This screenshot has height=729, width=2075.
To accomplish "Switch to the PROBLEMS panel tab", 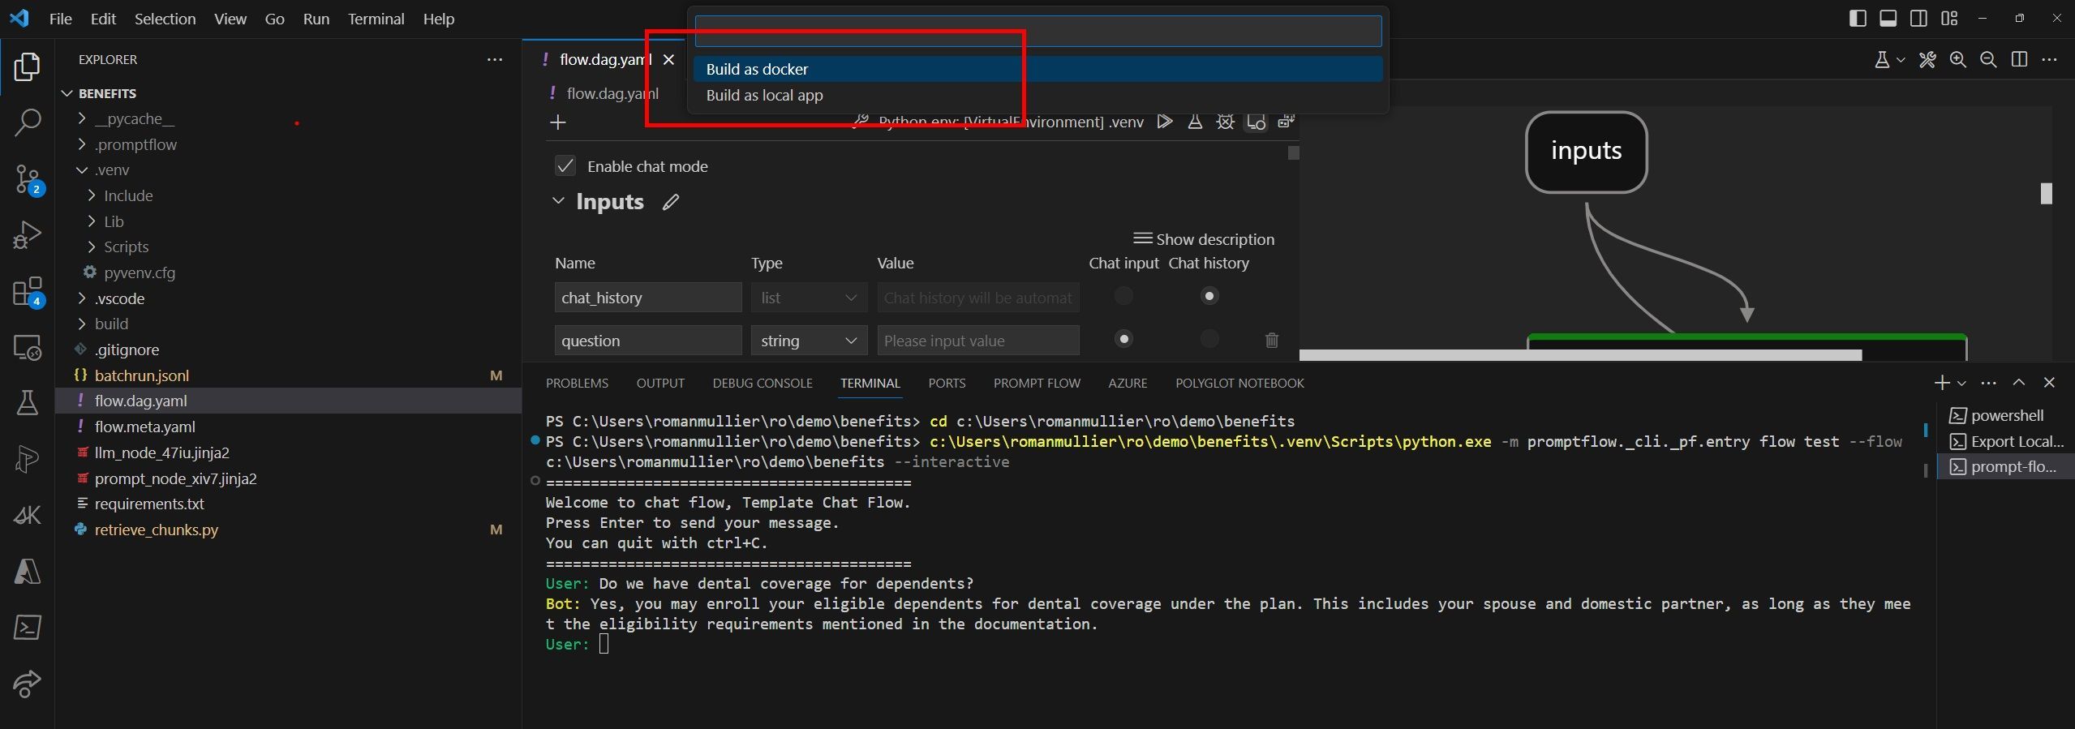I will (x=577, y=384).
